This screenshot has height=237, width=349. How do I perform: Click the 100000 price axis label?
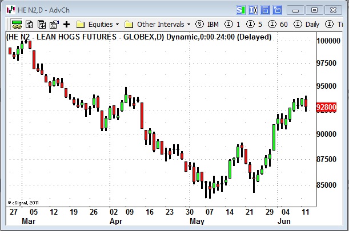pos(328,41)
